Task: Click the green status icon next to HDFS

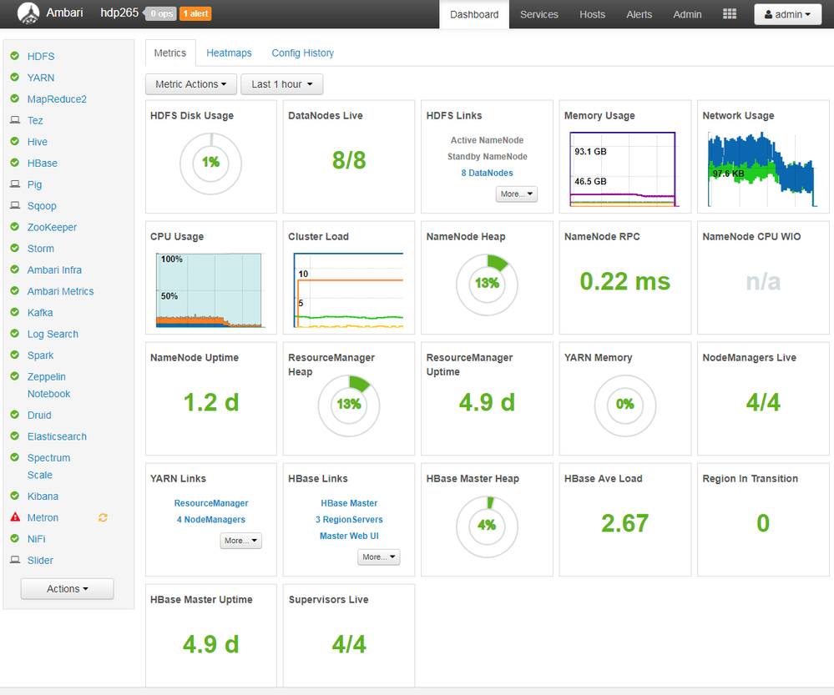Action: tap(13, 56)
